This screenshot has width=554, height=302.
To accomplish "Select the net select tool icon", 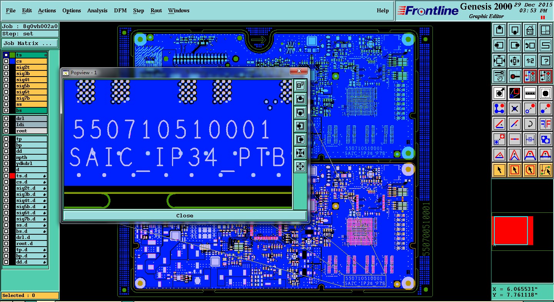I will [546, 170].
